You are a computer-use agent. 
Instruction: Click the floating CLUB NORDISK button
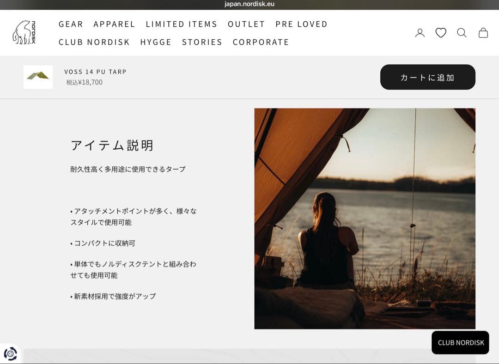[x=460, y=342]
